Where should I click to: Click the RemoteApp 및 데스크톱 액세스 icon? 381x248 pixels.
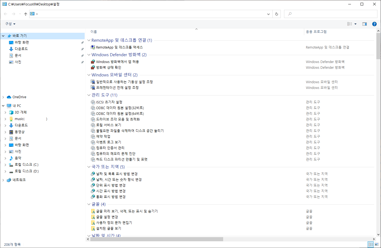click(93, 47)
